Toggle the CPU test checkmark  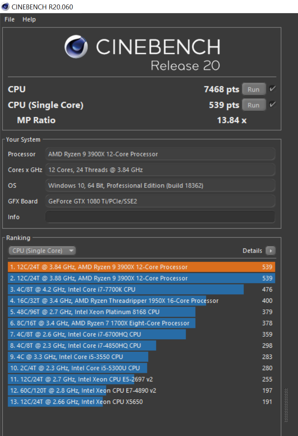273,89
